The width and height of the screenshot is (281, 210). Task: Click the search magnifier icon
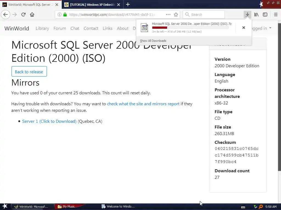click(x=187, y=14)
